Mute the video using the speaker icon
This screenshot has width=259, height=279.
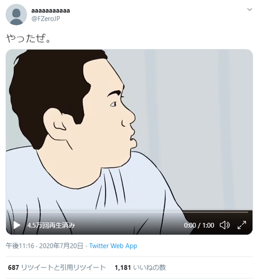click(224, 225)
